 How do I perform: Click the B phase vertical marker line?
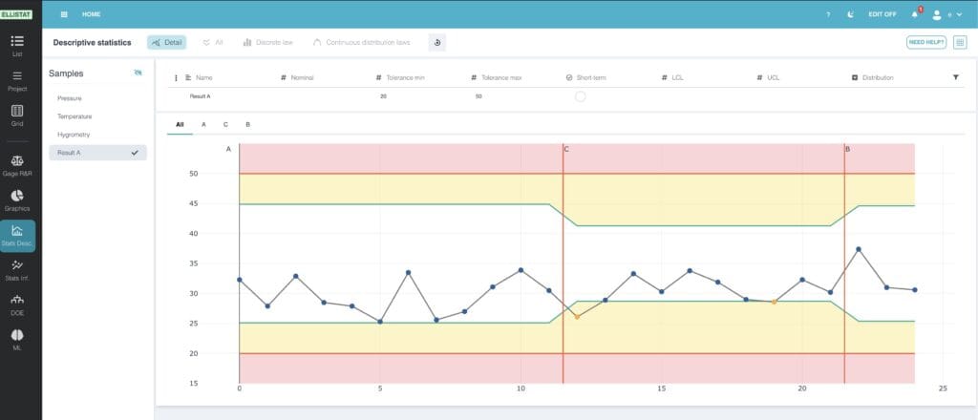pyautogui.click(x=844, y=262)
